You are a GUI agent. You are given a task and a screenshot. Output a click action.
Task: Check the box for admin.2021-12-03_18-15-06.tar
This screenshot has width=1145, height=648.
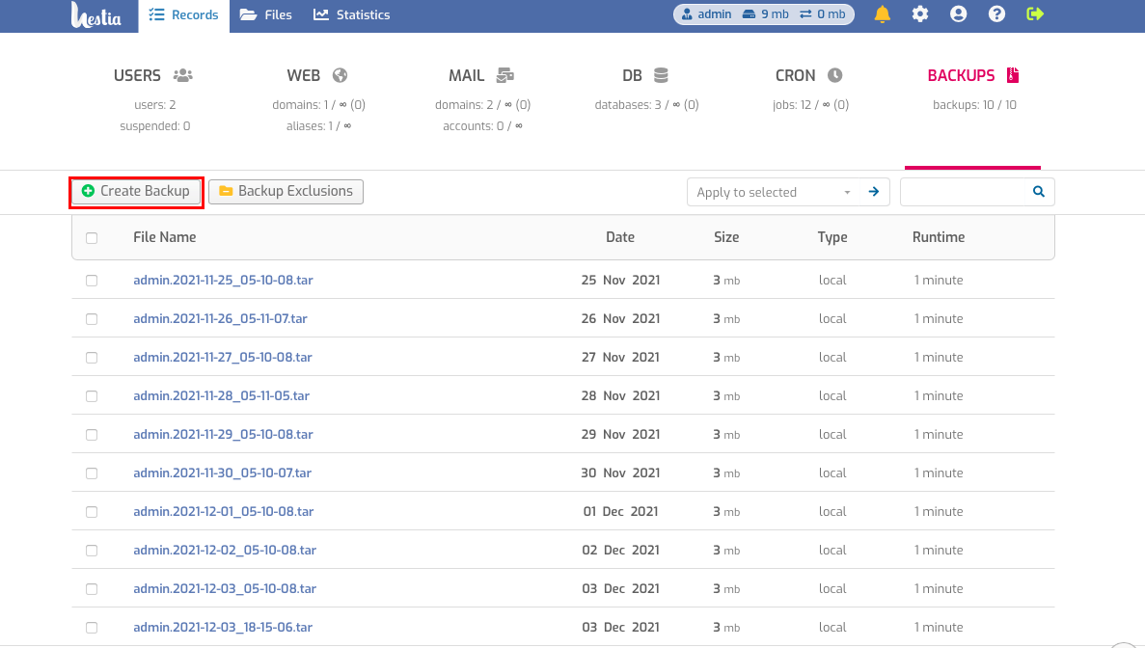point(92,628)
